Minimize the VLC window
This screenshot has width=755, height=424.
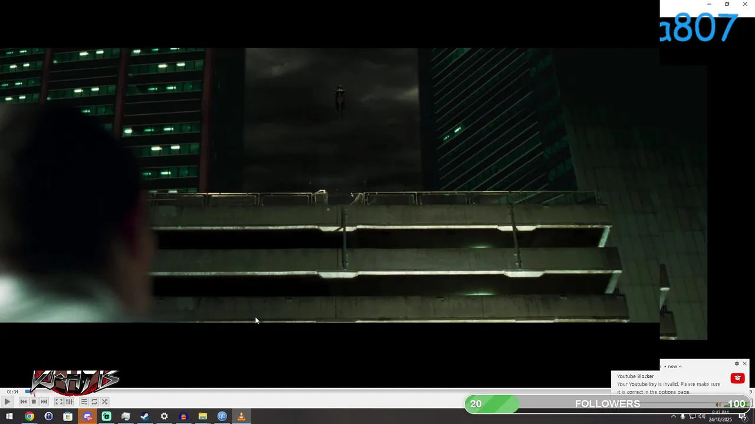[709, 4]
